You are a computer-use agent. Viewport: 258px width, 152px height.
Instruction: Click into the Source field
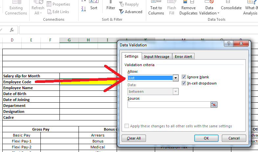[x=169, y=105]
